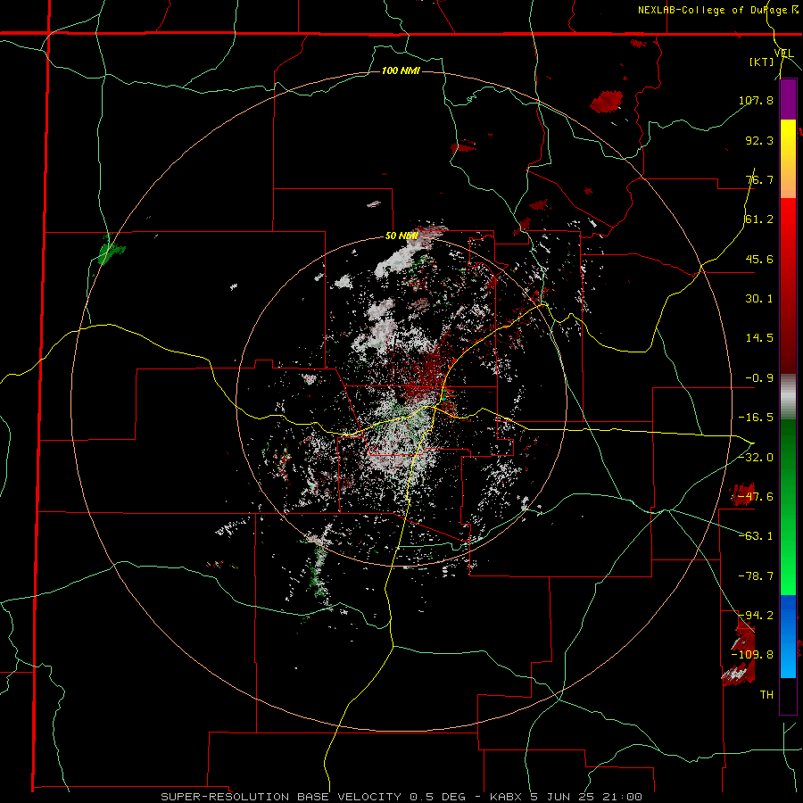Image resolution: width=803 pixels, height=803 pixels.
Task: Select the 61.2 scale label
Action: 759,219
